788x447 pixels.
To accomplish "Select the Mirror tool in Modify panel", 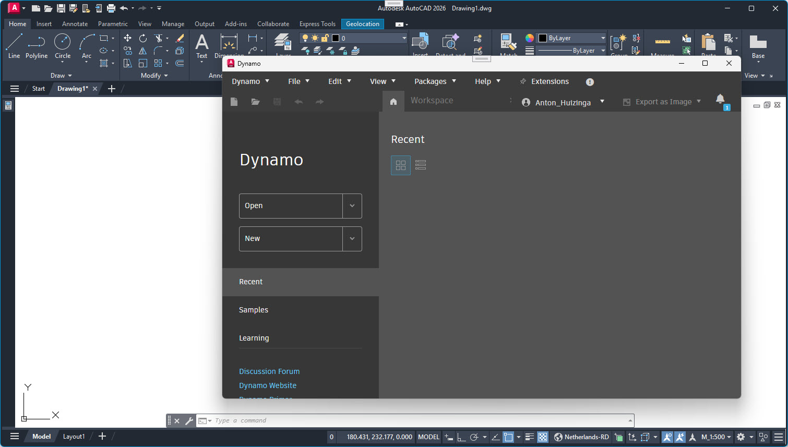I will coord(142,51).
